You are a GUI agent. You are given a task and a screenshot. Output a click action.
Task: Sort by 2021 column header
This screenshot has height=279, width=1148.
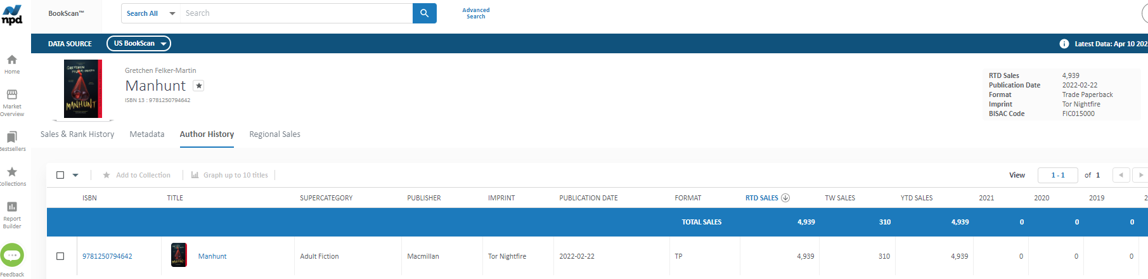tap(986, 198)
